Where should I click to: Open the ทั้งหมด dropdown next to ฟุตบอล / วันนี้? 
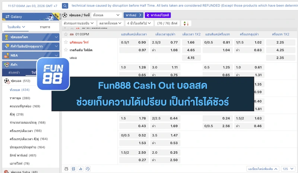pyautogui.click(x=106, y=15)
